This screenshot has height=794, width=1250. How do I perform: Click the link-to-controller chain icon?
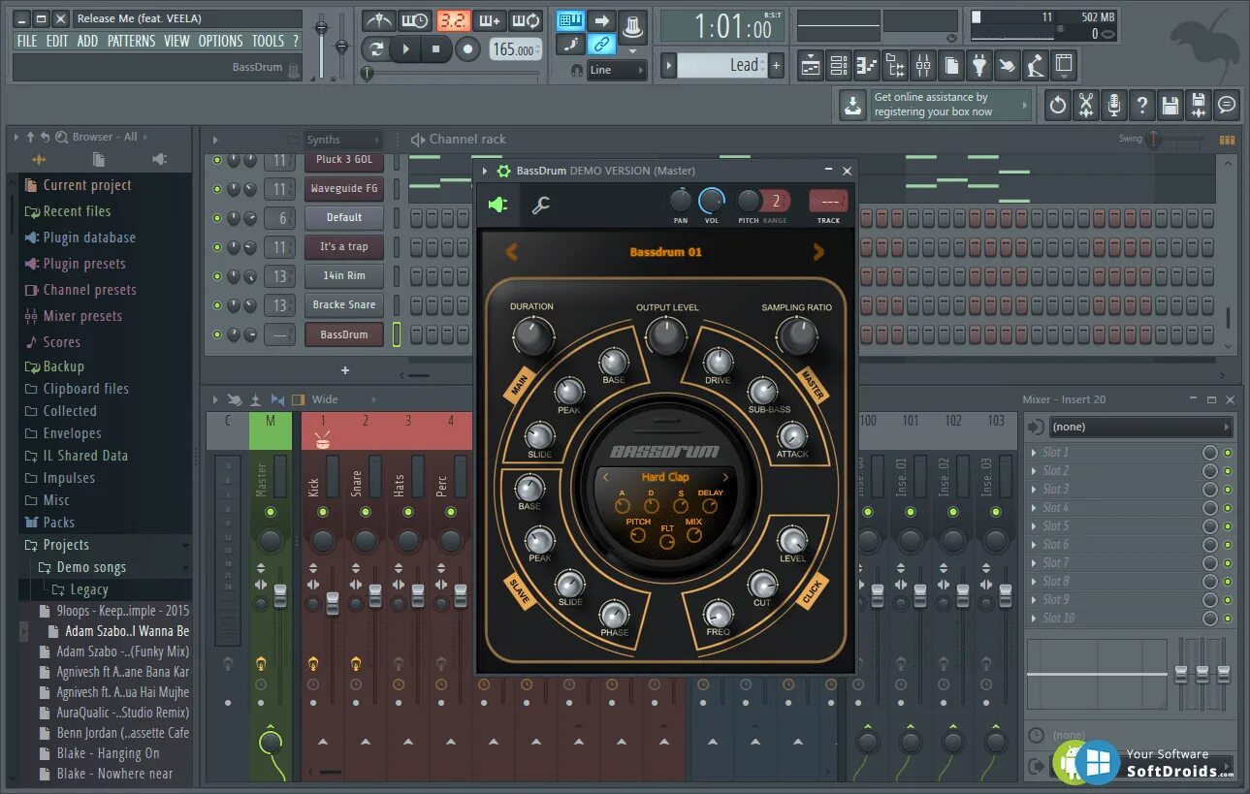[x=602, y=44]
